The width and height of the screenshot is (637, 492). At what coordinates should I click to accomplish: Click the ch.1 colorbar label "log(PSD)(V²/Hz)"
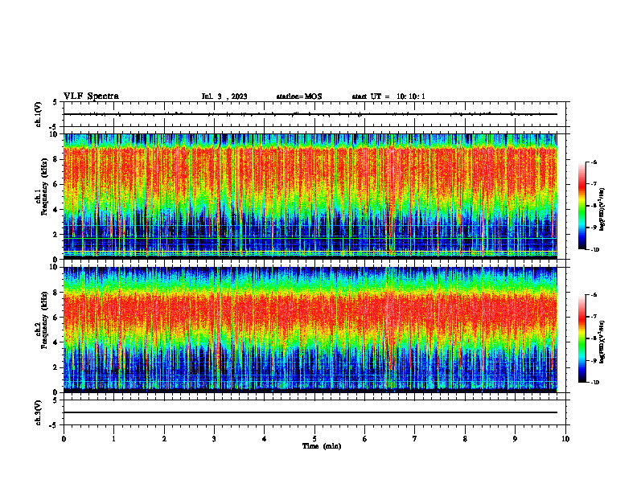[x=602, y=210]
